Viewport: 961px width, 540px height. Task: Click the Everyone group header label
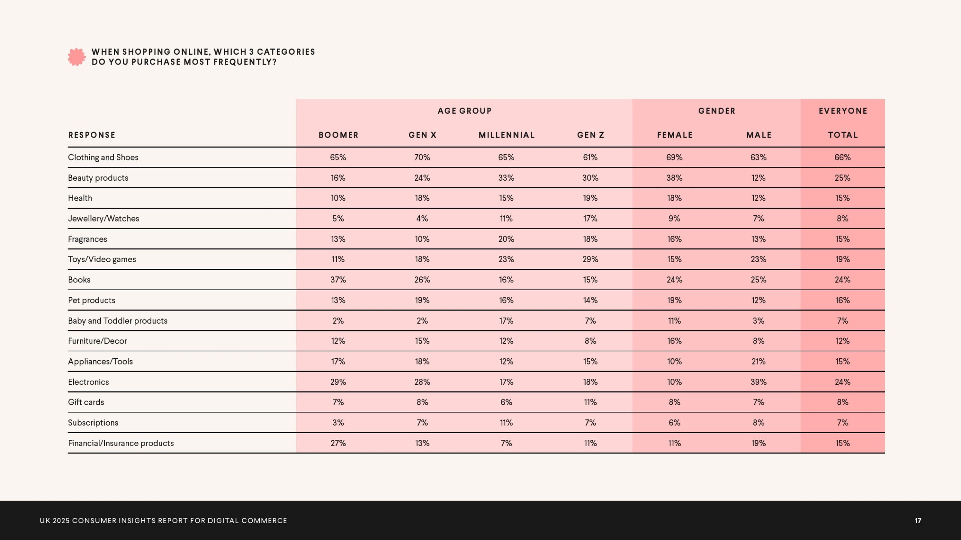843,111
